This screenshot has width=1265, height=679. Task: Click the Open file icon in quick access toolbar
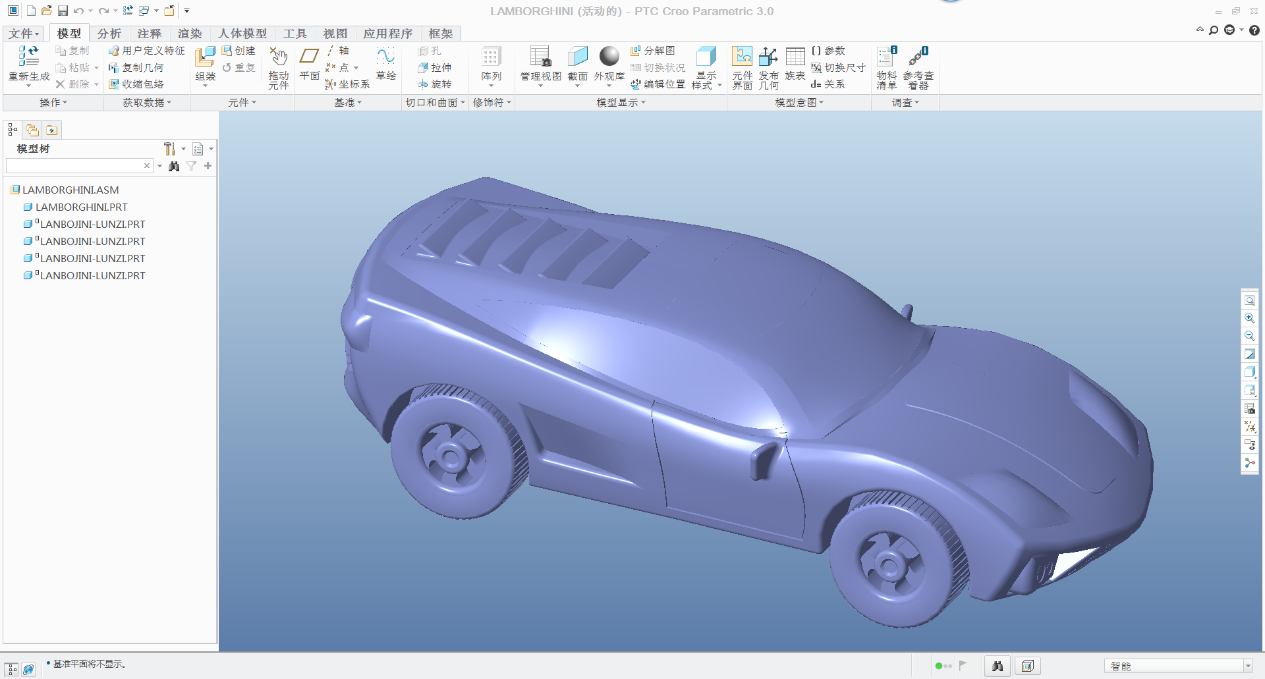(x=46, y=11)
